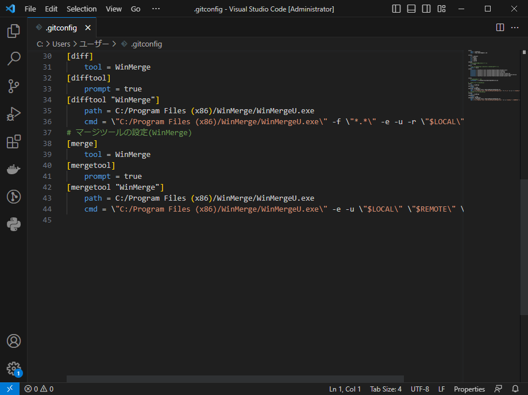This screenshot has height=395, width=528.
Task: Open notifications via the bell icon
Action: pos(515,389)
